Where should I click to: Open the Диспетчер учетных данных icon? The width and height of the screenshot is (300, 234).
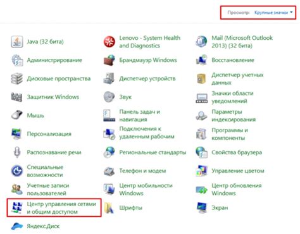(201, 78)
